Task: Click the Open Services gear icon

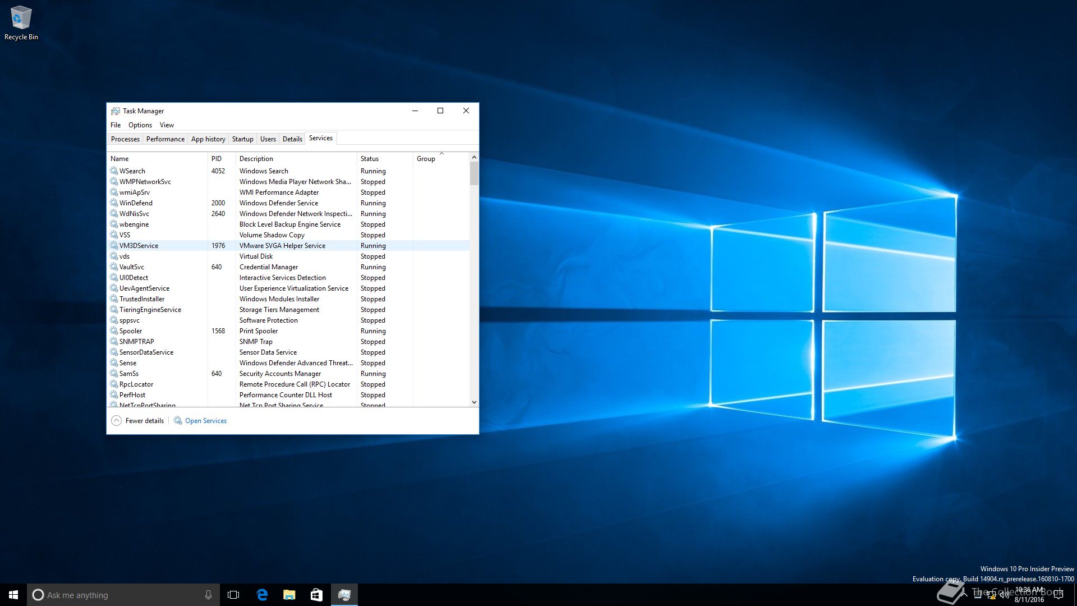Action: (178, 421)
